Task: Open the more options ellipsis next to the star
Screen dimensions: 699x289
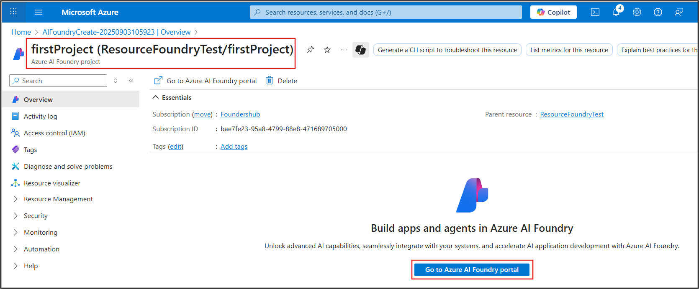Action: [344, 50]
